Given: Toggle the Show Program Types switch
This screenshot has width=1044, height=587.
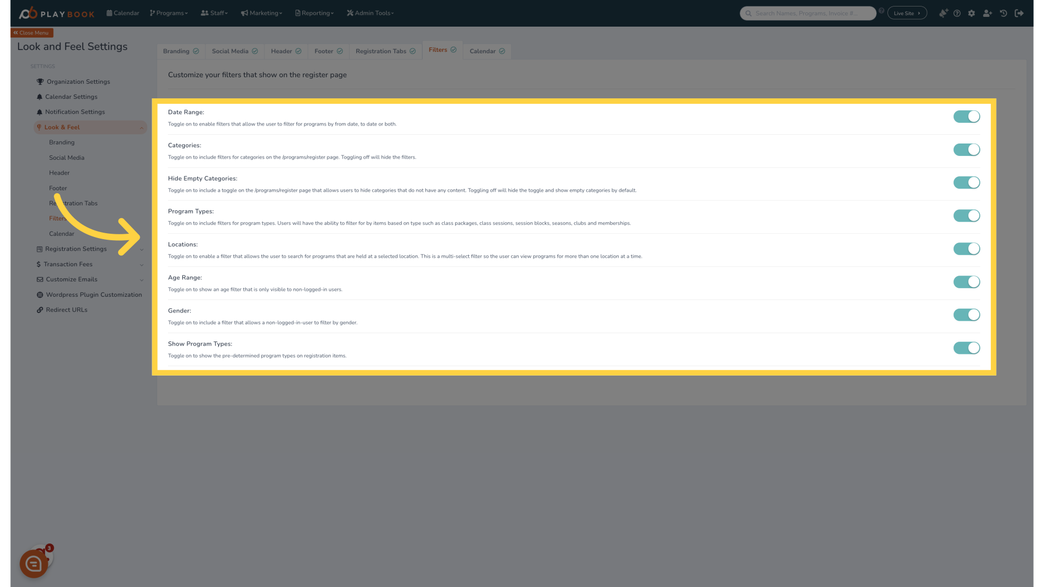Looking at the screenshot, I should pyautogui.click(x=967, y=348).
